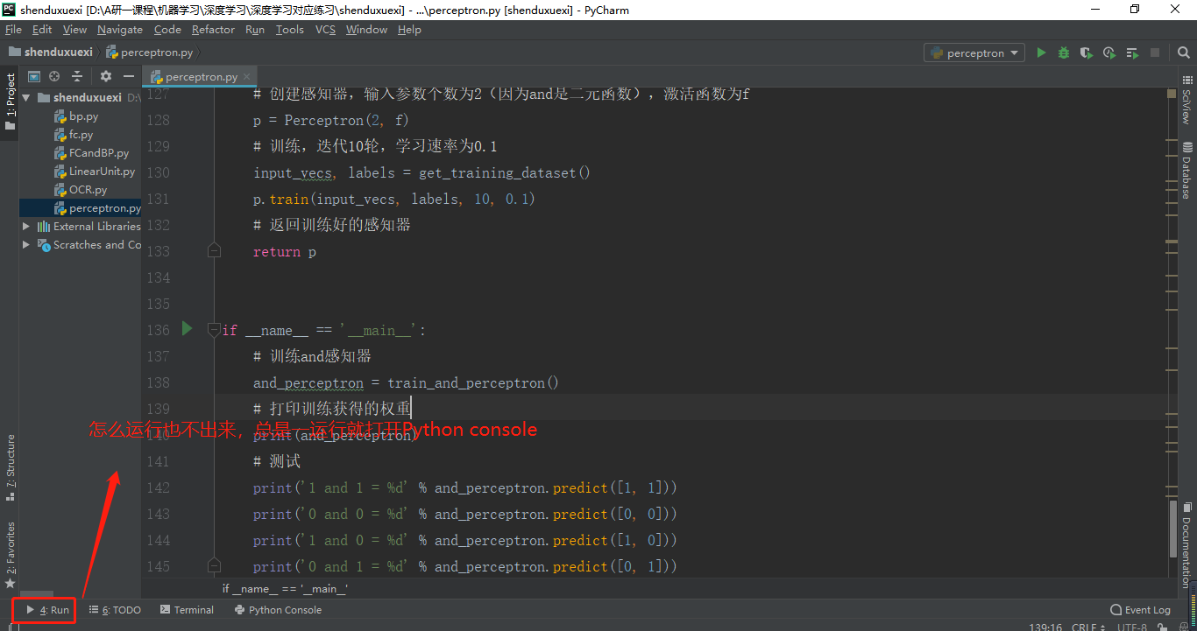This screenshot has height=631, width=1197.
Task: Open the run configurations dropdown
Action: point(974,52)
